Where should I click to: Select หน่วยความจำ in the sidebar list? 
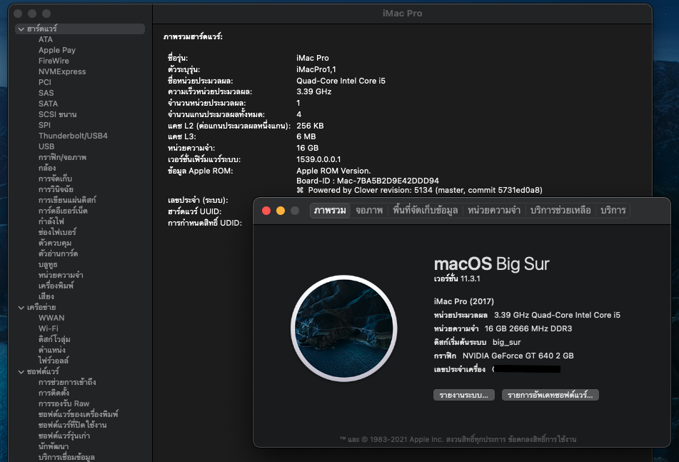61,275
